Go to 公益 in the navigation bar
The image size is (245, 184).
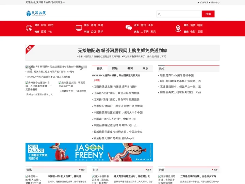(93, 32)
